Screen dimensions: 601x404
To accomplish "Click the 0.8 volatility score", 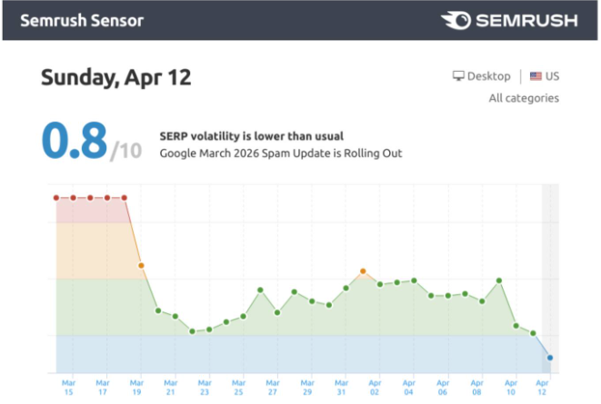I will pos(75,141).
